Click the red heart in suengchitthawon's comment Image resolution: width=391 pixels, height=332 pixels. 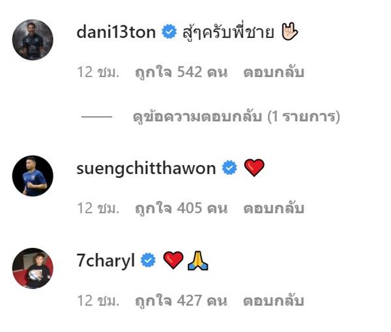[254, 168]
